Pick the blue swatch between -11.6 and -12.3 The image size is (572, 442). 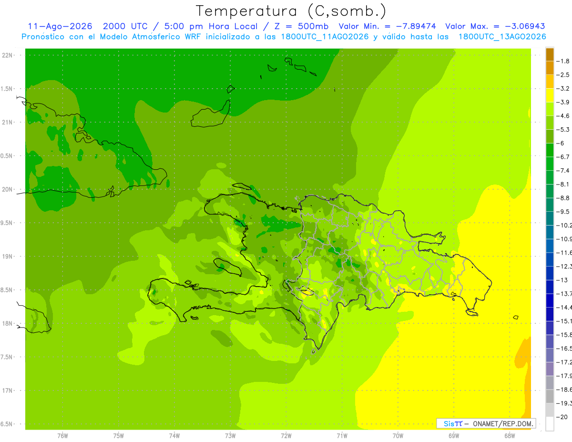click(550, 259)
